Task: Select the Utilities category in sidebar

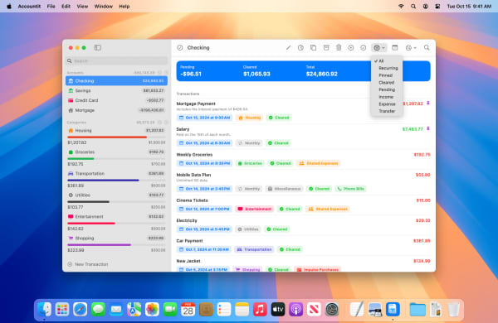Action: pyautogui.click(x=116, y=195)
